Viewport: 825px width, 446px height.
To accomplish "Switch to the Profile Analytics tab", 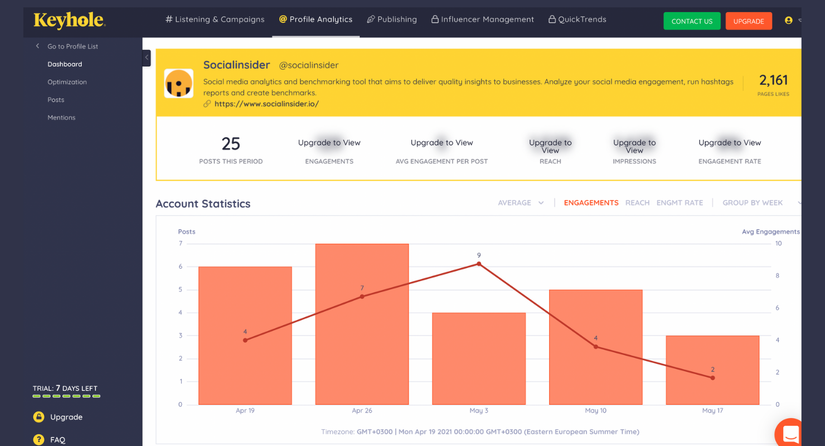I will pyautogui.click(x=316, y=20).
